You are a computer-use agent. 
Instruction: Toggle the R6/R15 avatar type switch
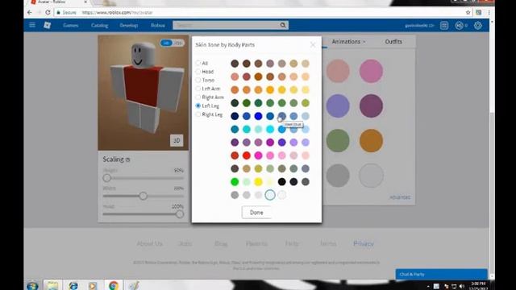pyautogui.click(x=172, y=43)
